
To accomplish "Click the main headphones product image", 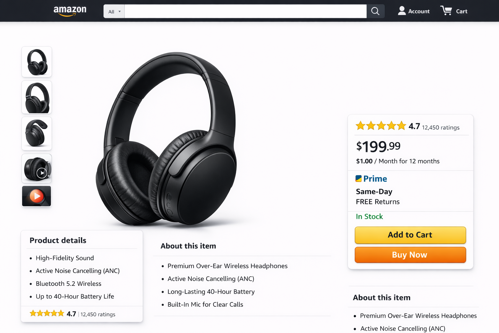I will pos(169,140).
